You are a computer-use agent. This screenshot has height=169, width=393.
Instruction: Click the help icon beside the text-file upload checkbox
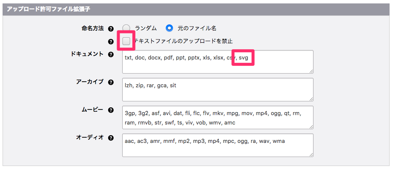(111, 42)
